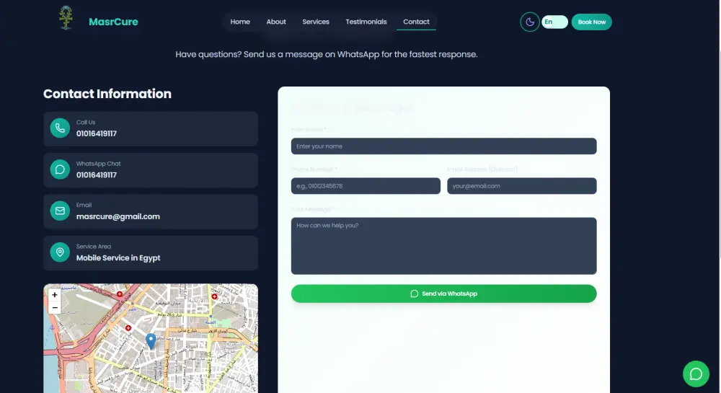Open WhatsApp Chat number 01016419117
This screenshot has height=393, width=721.
[97, 175]
